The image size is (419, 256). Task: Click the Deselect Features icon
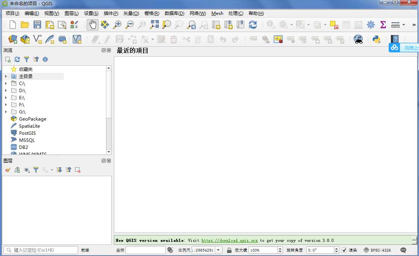[x=334, y=25]
